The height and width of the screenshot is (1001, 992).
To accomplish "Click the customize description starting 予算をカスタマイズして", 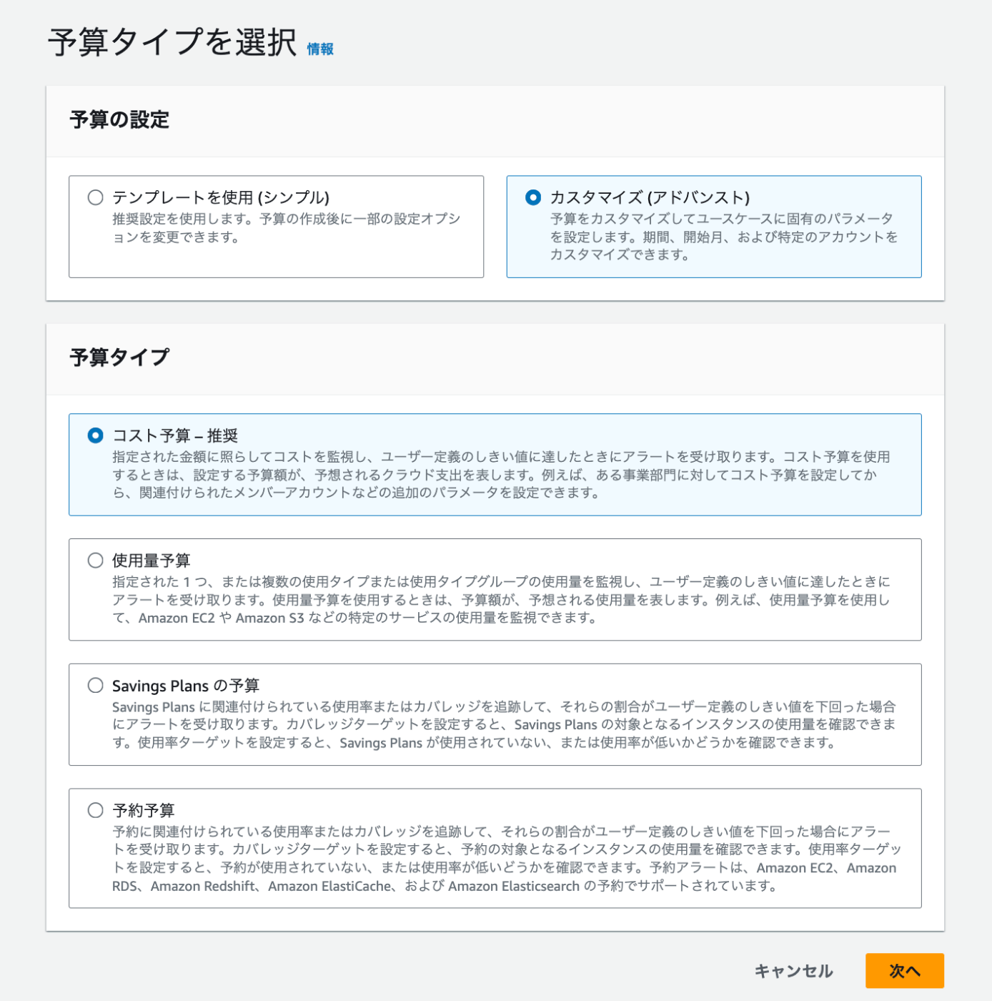I will pyautogui.click(x=724, y=237).
